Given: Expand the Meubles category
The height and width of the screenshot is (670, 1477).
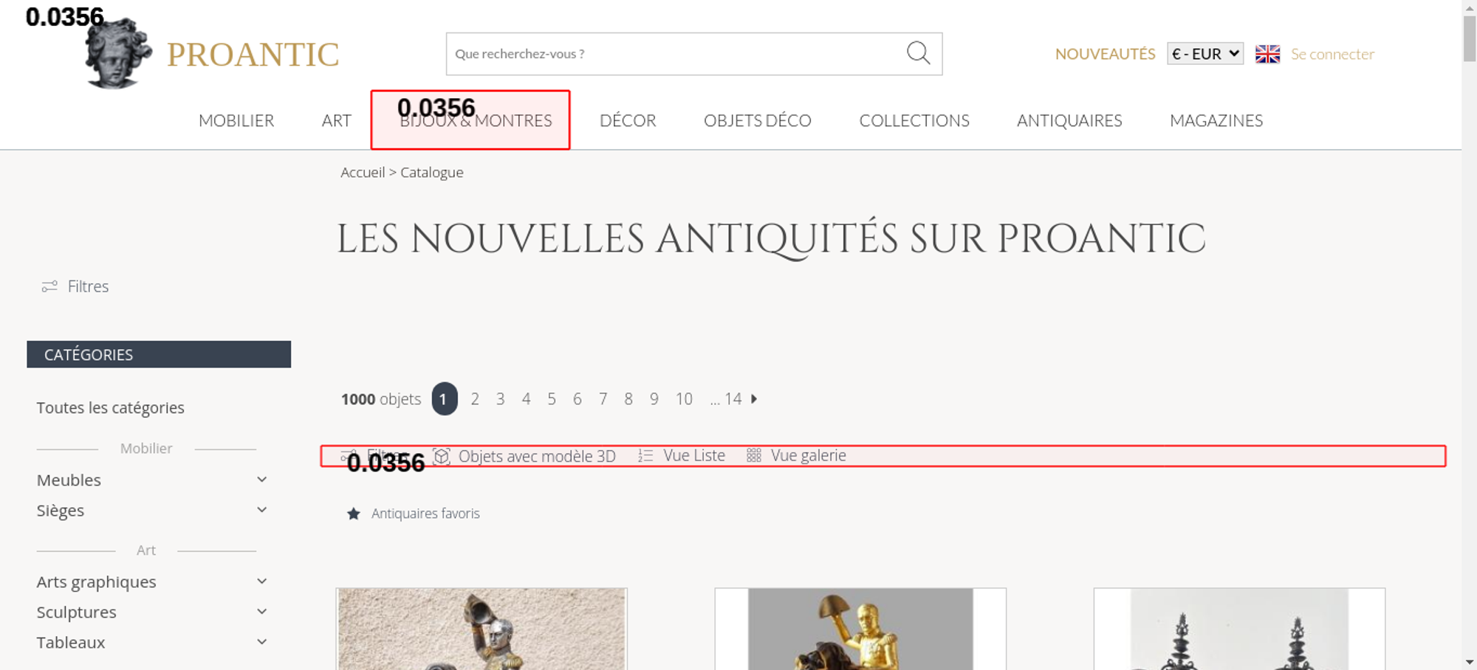Looking at the screenshot, I should [x=261, y=480].
